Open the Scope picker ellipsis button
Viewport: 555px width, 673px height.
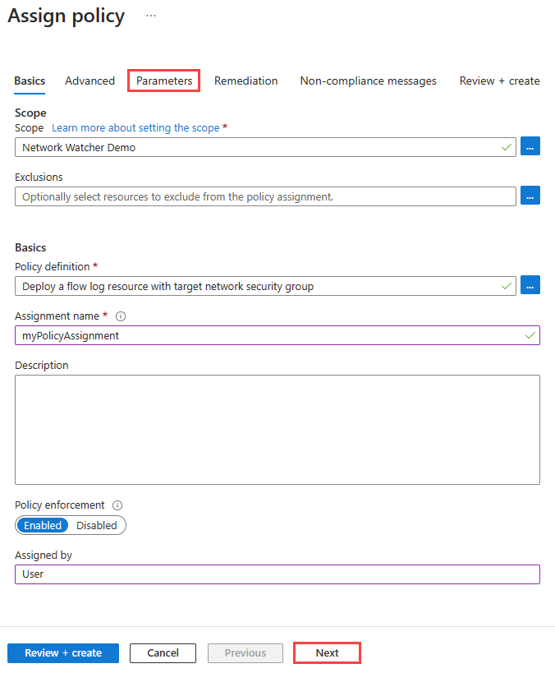530,147
